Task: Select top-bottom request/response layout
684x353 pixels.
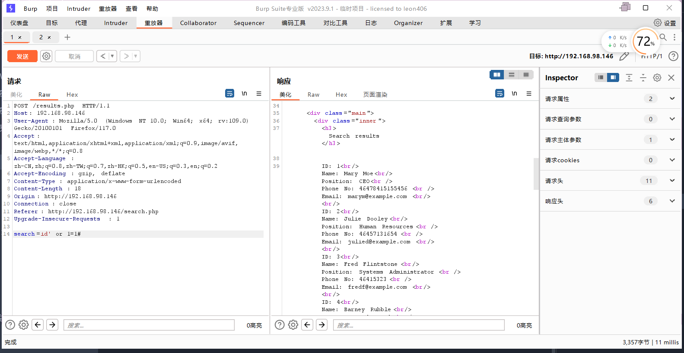Action: (512, 75)
